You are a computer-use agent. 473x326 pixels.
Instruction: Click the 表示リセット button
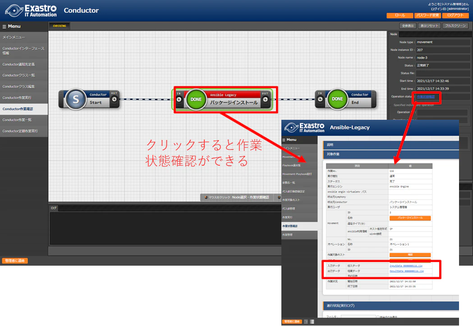[x=429, y=26]
